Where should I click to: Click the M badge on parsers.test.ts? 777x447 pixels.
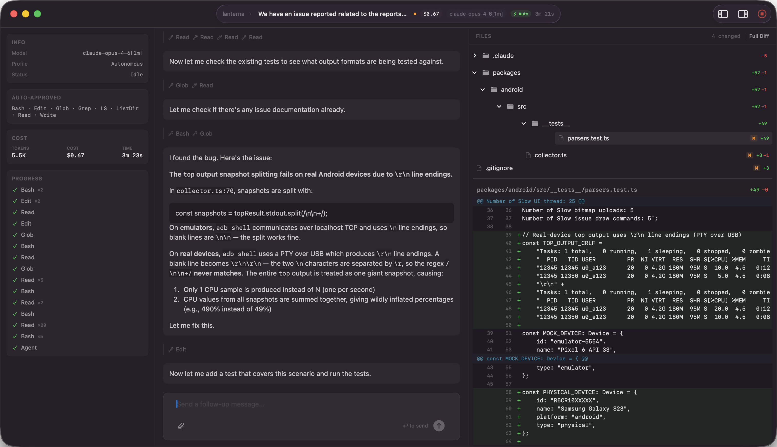click(753, 138)
